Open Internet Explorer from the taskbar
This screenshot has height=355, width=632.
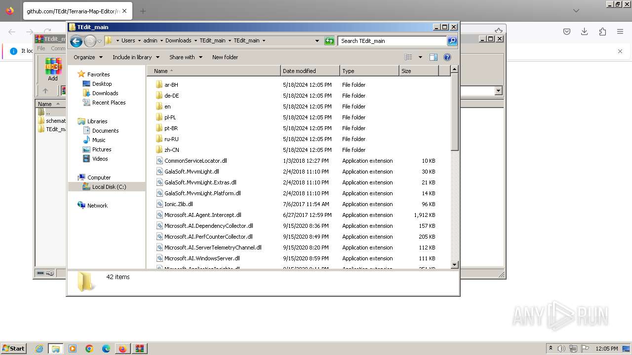(x=39, y=349)
